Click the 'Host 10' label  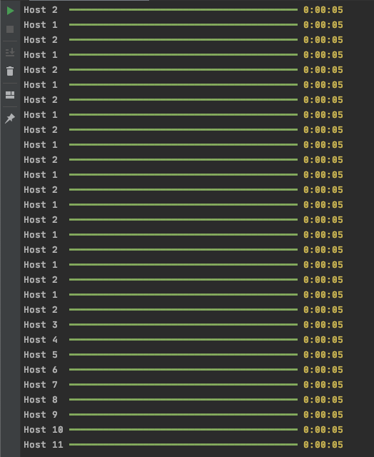(x=44, y=430)
